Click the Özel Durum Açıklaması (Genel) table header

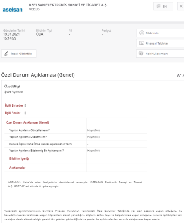pos(28,123)
